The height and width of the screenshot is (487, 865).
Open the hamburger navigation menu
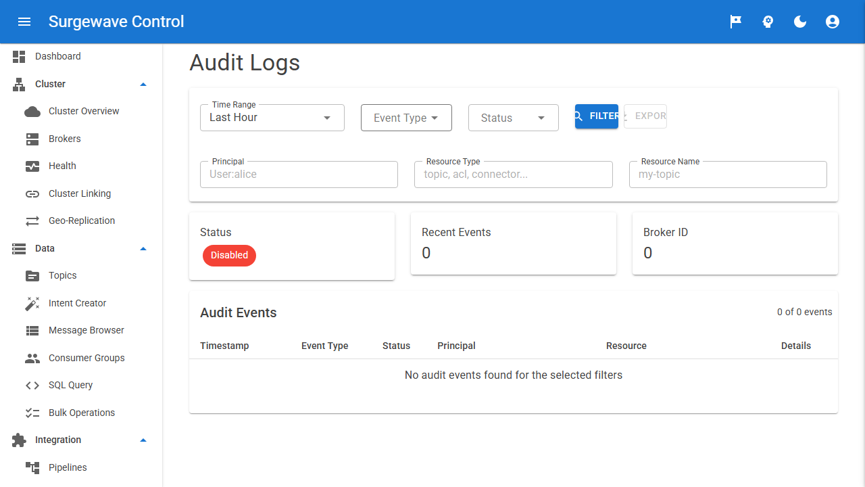point(24,22)
